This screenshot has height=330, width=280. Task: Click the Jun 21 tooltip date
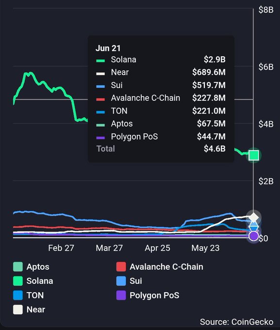coord(108,48)
